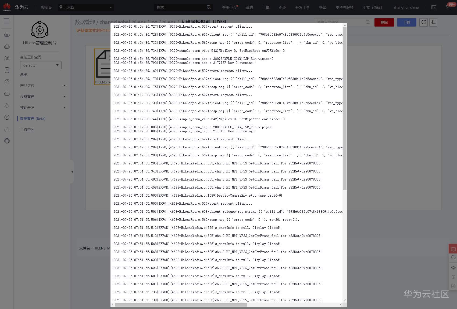Click the sort order icon button
The image size is (457, 309).
click(433, 22)
